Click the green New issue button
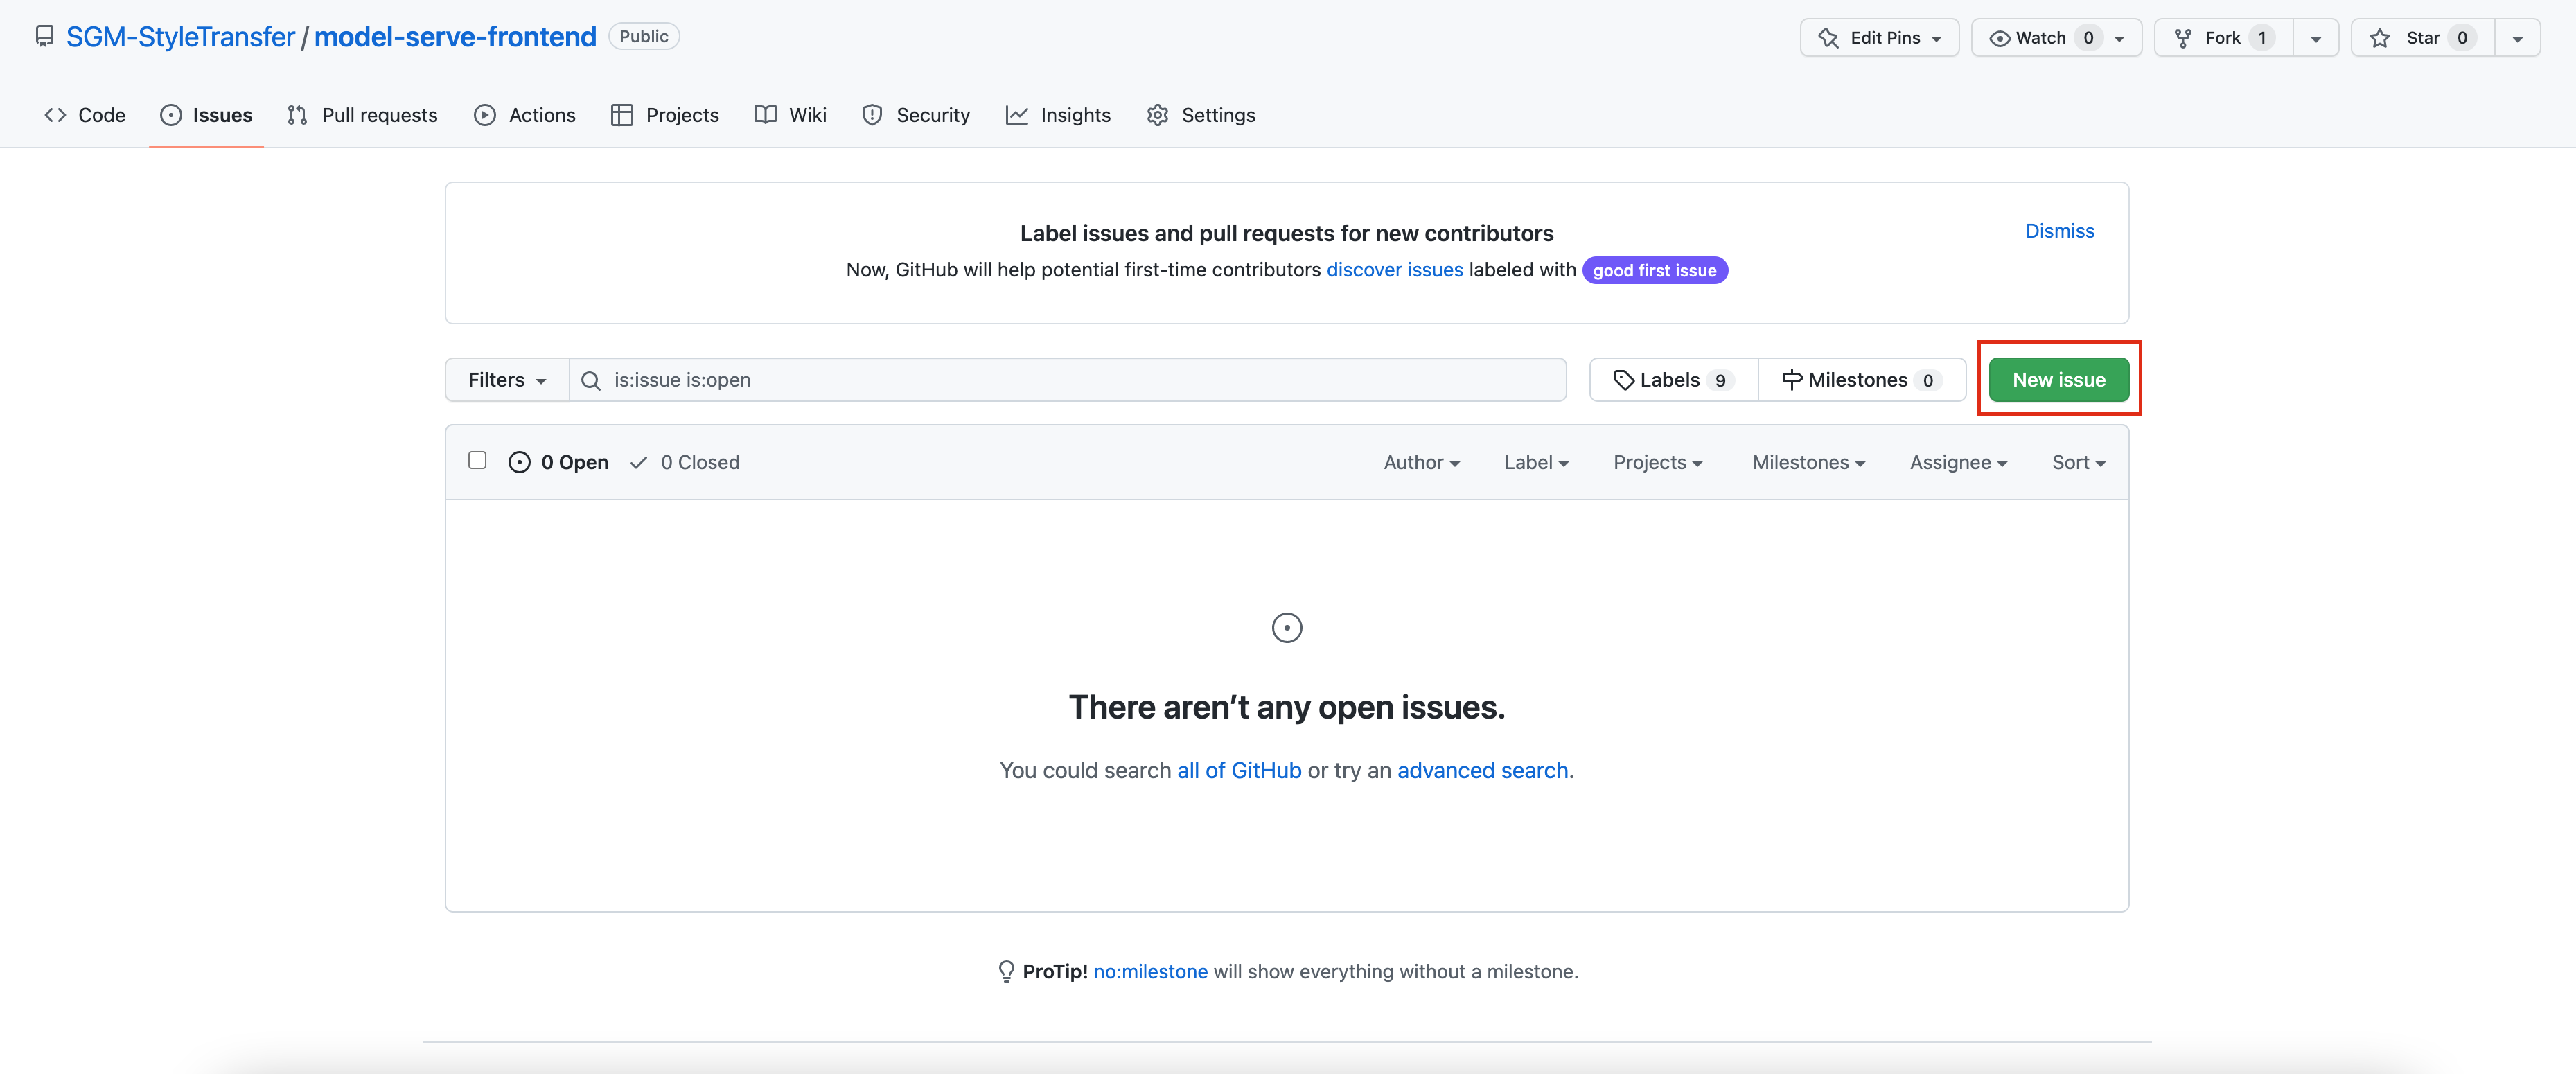This screenshot has width=2576, height=1074. point(2058,380)
